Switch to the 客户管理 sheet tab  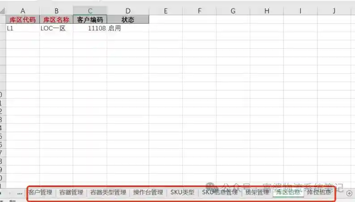click(40, 193)
